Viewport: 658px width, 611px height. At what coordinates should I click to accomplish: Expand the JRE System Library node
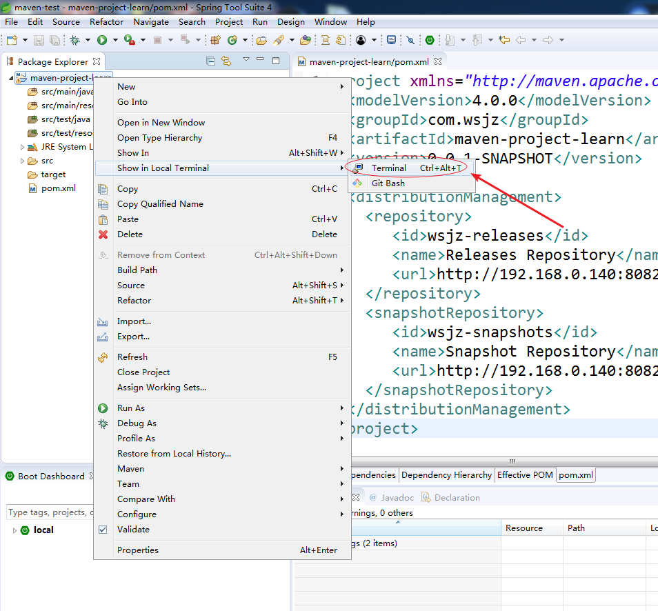click(x=22, y=147)
